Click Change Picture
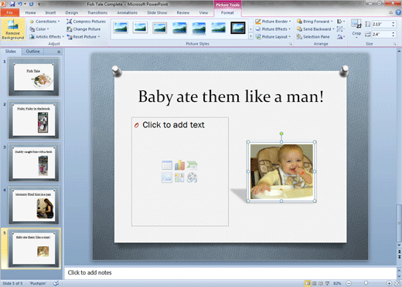Image resolution: width=402 pixels, height=287 pixels. [x=83, y=29]
